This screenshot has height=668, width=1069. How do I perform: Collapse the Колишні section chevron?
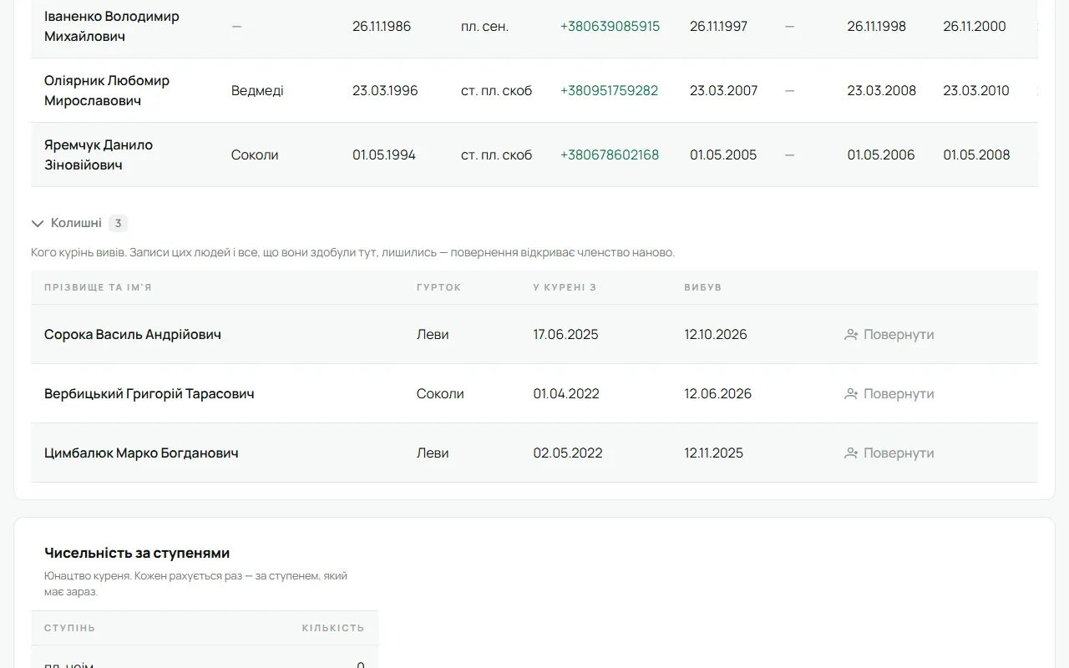click(x=38, y=223)
